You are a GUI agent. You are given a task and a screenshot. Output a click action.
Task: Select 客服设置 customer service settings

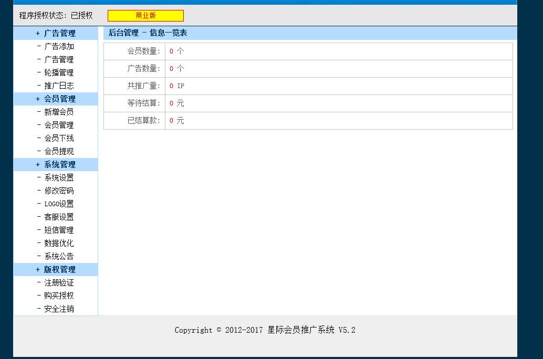coord(59,217)
